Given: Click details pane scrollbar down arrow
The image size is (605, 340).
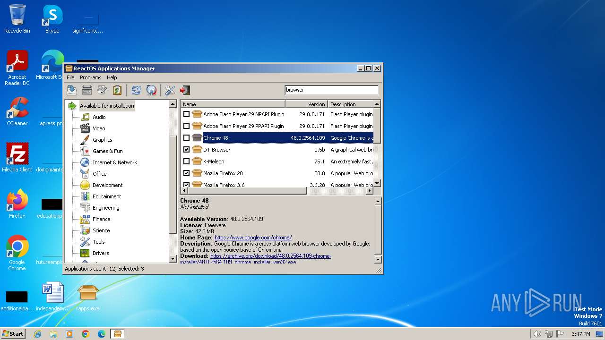Looking at the screenshot, I should click(378, 259).
